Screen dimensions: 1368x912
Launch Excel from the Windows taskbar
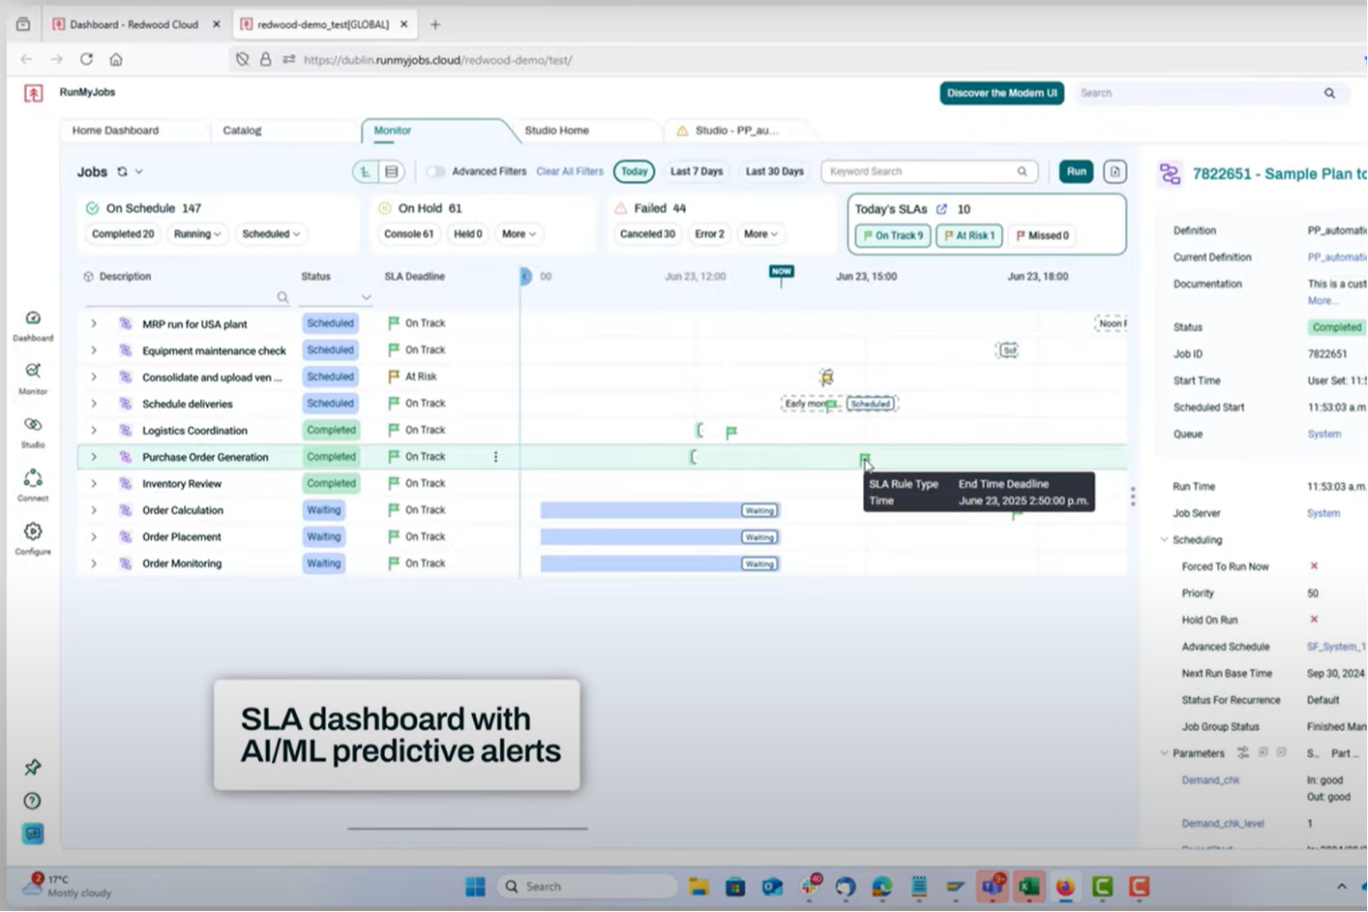coord(1028,885)
